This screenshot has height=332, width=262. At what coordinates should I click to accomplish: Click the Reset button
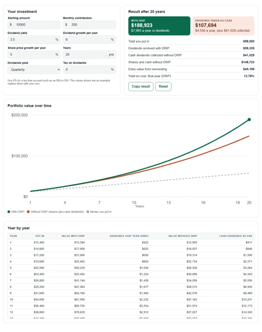[x=163, y=86]
